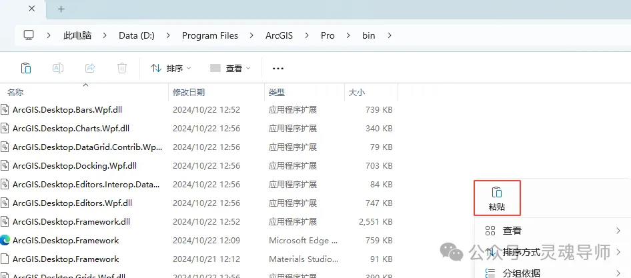Viewport: 631px width, 278px height.
Task: Click the computer icon in address bar
Action: click(29, 35)
